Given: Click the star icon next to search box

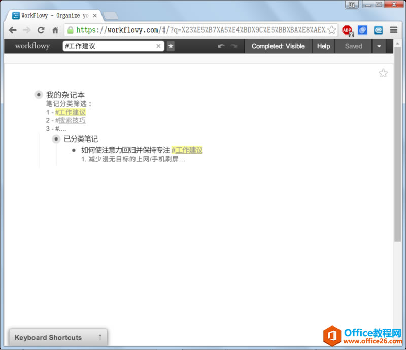Looking at the screenshot, I should point(171,46).
